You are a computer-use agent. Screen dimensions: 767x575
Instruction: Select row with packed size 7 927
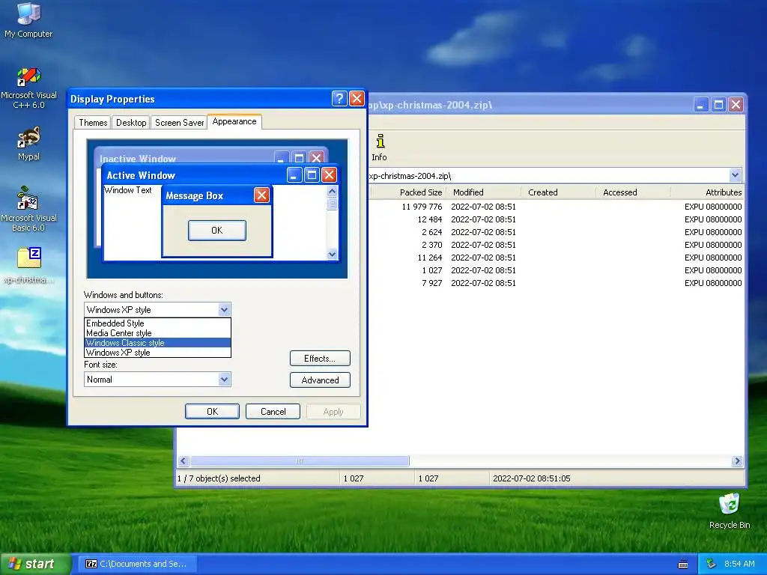pos(557,283)
